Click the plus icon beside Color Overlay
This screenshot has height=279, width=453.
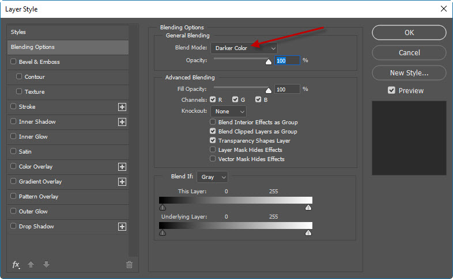pyautogui.click(x=122, y=167)
